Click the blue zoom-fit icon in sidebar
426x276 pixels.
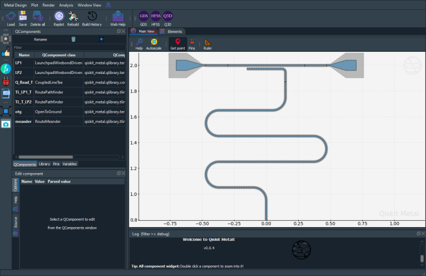pyautogui.click(x=6, y=111)
